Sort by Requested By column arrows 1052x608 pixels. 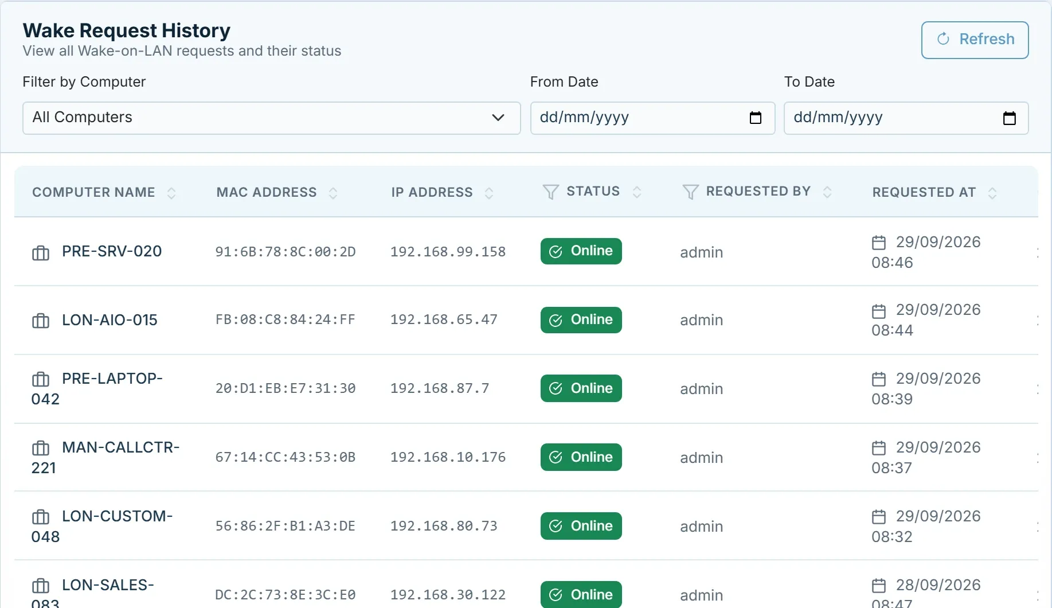tap(827, 192)
